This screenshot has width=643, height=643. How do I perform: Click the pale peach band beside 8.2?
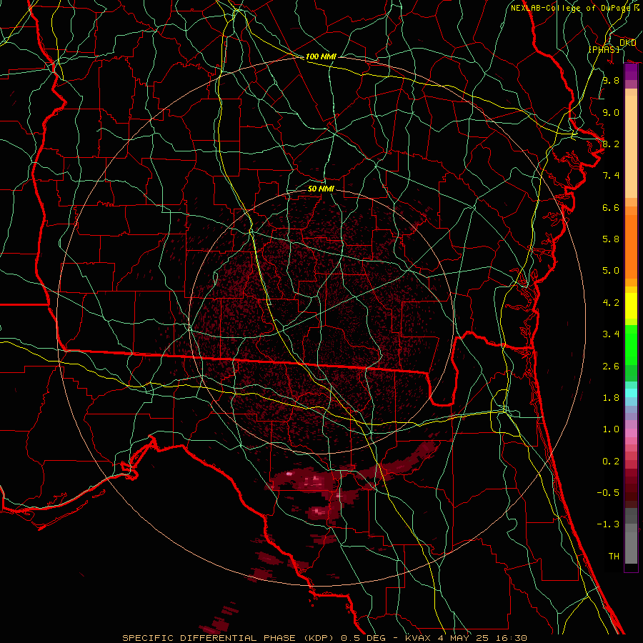631,146
